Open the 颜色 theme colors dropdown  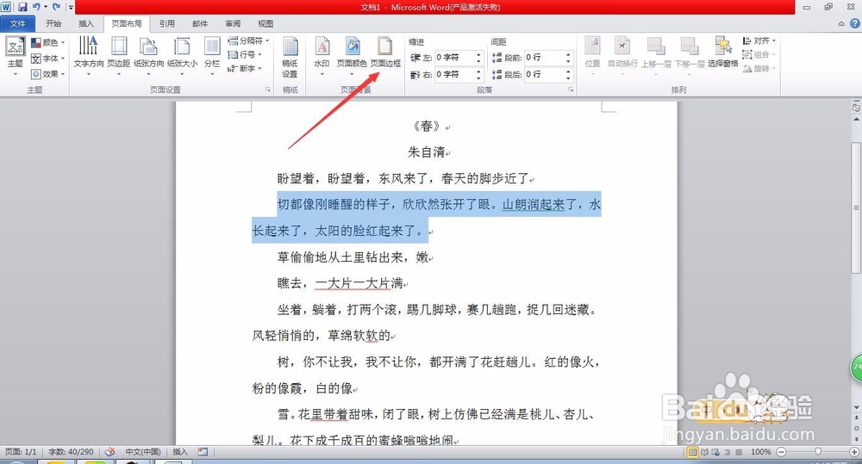47,42
